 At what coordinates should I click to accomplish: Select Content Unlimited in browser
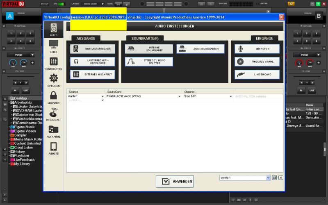point(27,143)
